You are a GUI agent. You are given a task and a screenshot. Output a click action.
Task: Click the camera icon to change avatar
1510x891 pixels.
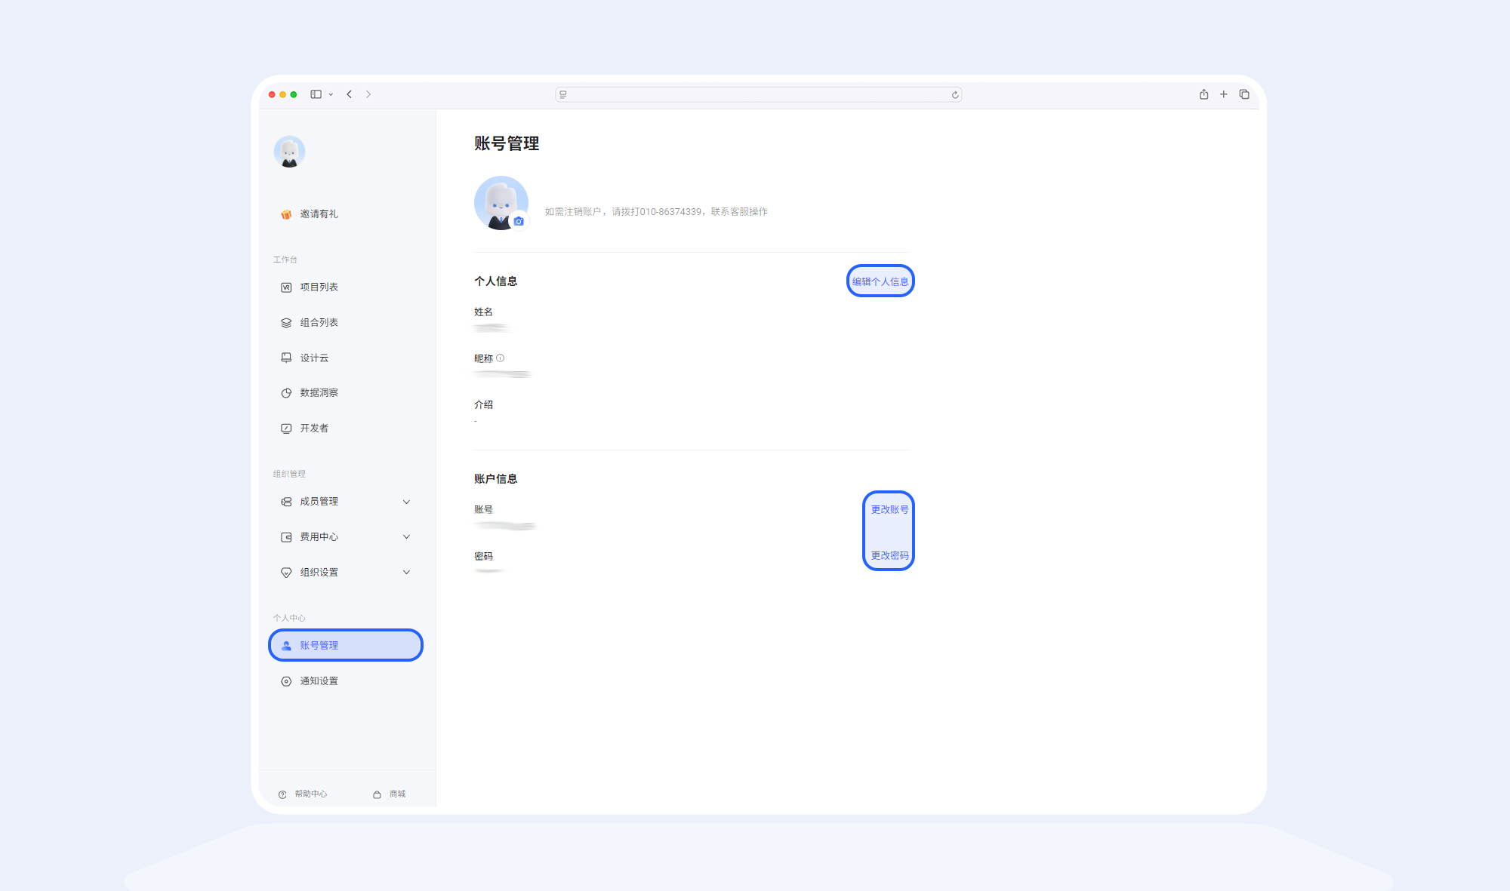519,221
